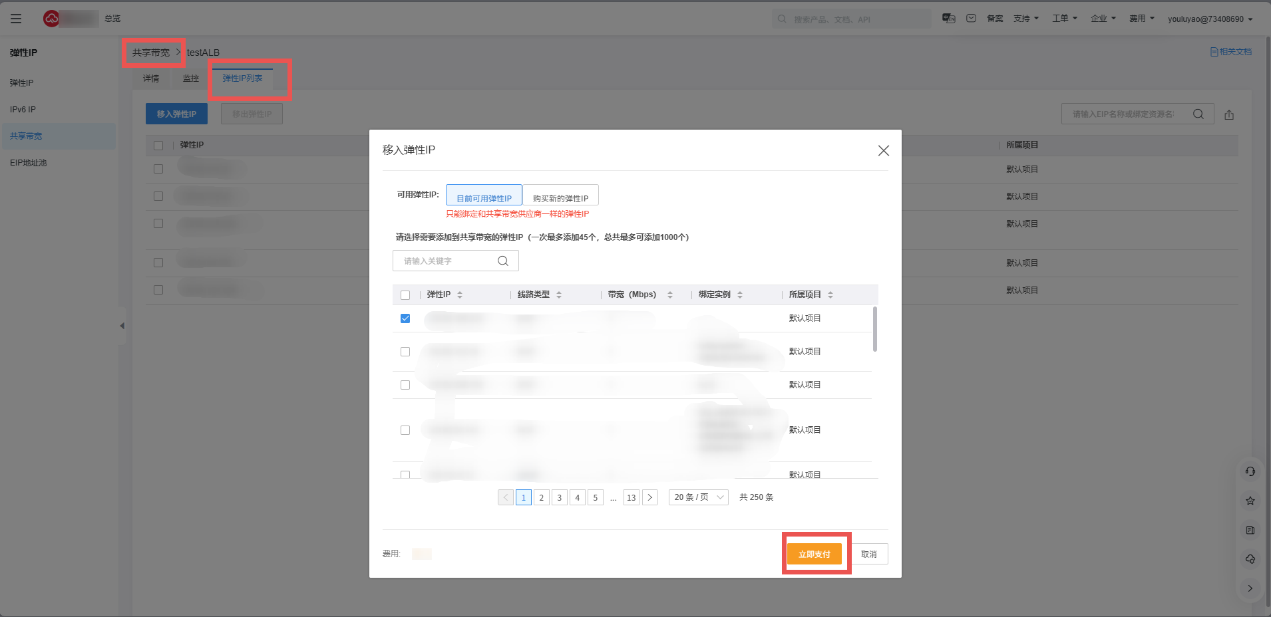Switch language with the 中/EN icon
1271x617 pixels.
click(x=949, y=19)
